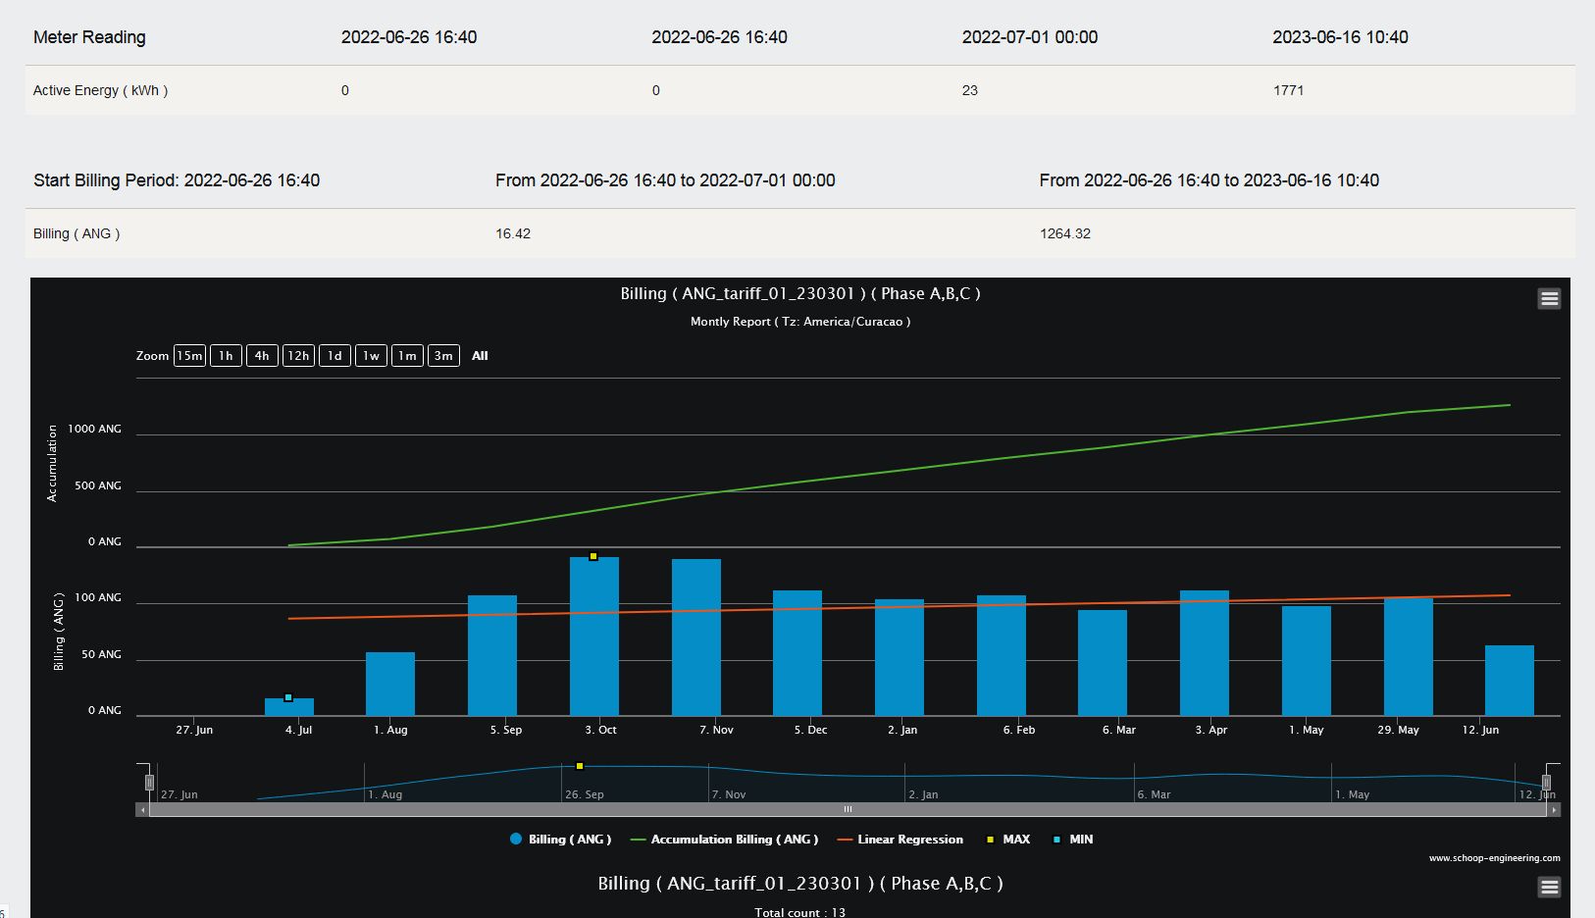Click the navigator scrollbar left arrow
Viewport: 1595px width, 918px height.
point(142,810)
